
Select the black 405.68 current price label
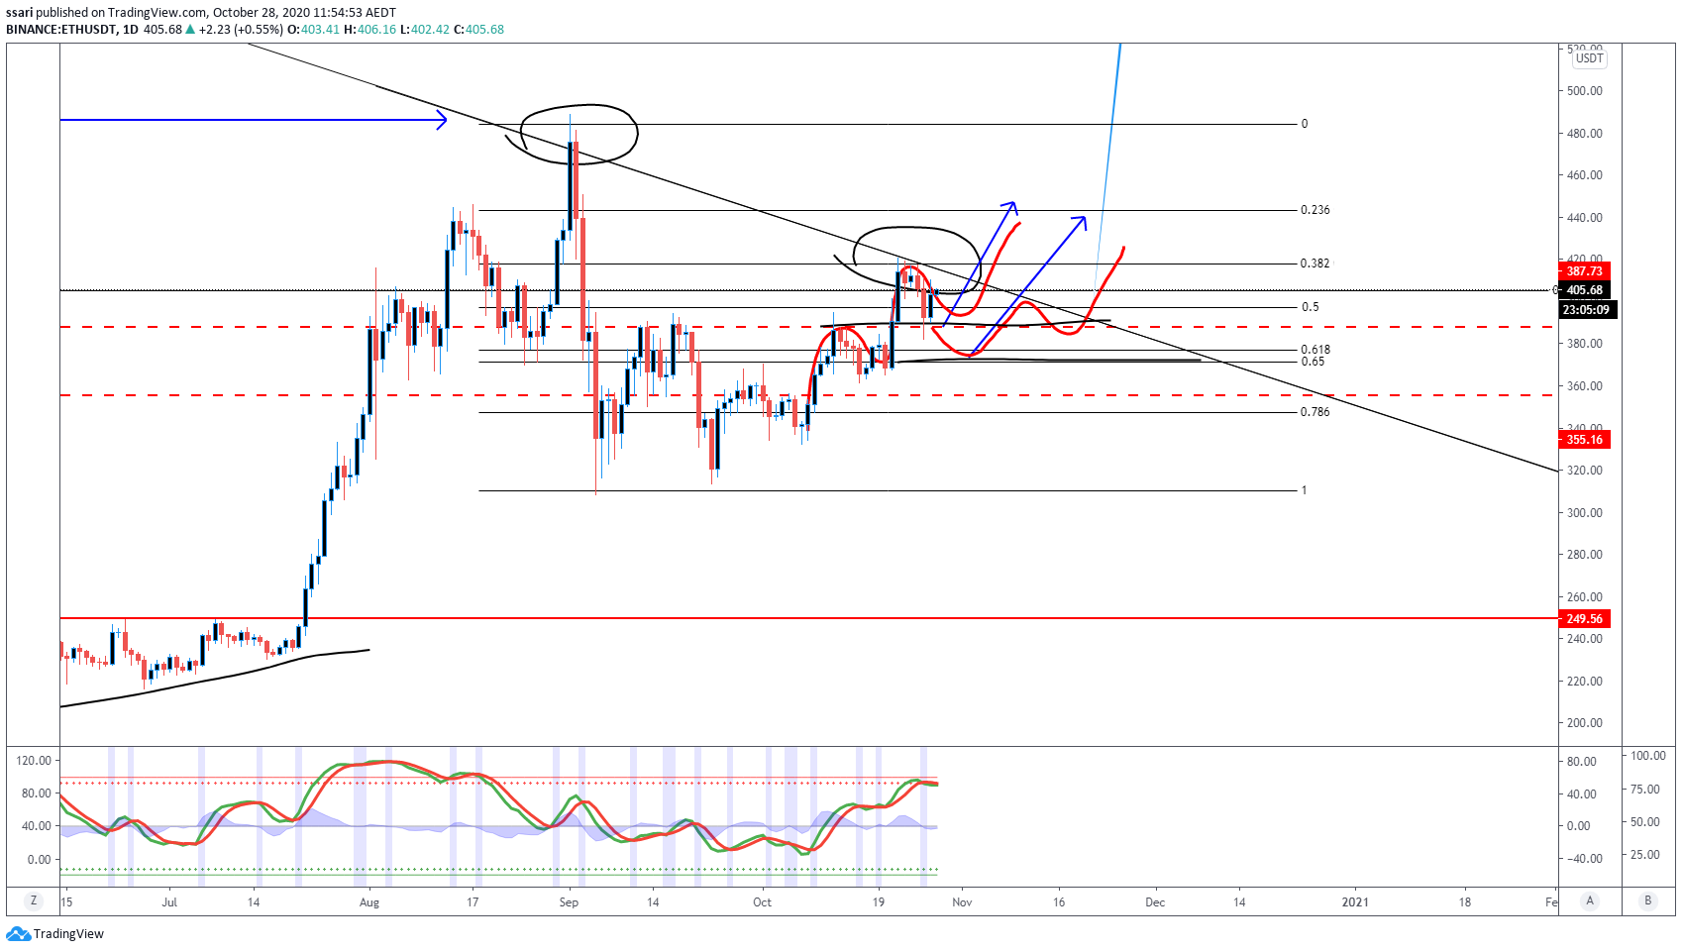(1584, 290)
